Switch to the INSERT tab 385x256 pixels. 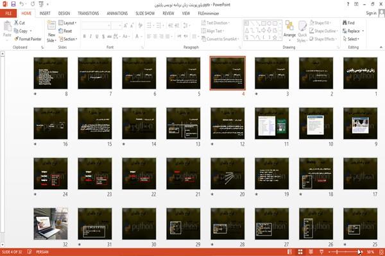click(x=45, y=13)
